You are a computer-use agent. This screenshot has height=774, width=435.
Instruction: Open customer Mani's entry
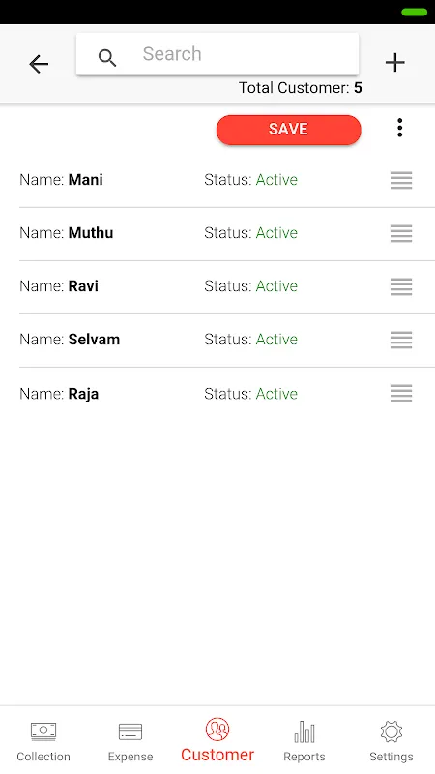(227, 180)
